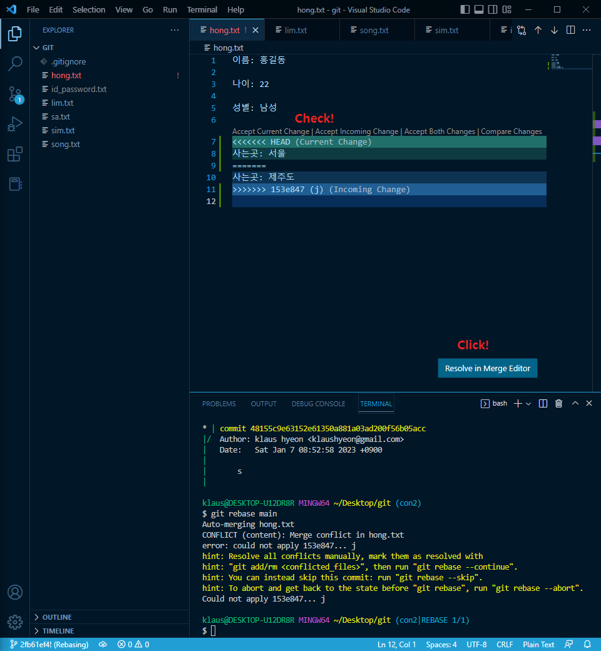Select the bash terminal entry

pos(494,404)
